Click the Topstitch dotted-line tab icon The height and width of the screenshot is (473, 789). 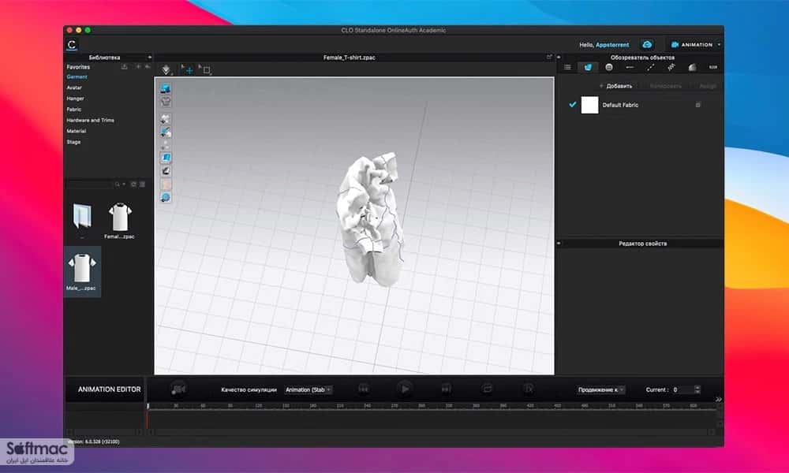650,67
